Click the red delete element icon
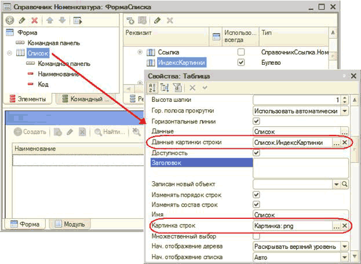The image size is (361, 264). [x=34, y=20]
